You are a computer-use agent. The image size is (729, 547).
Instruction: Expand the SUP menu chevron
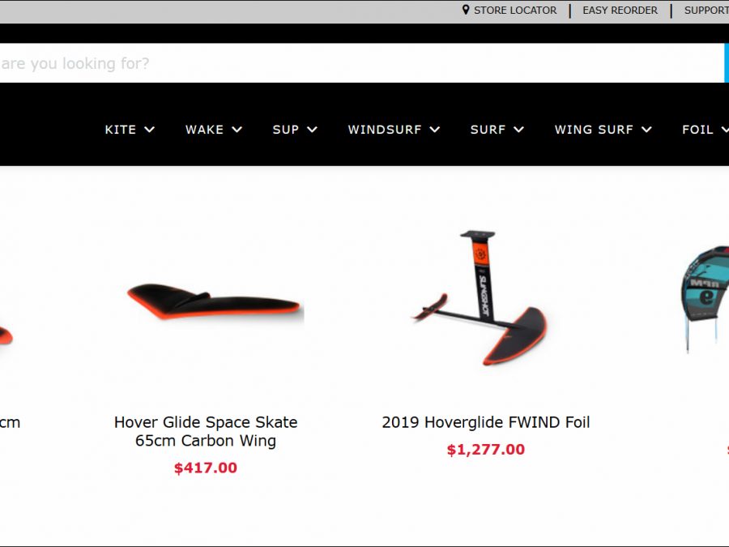(312, 130)
